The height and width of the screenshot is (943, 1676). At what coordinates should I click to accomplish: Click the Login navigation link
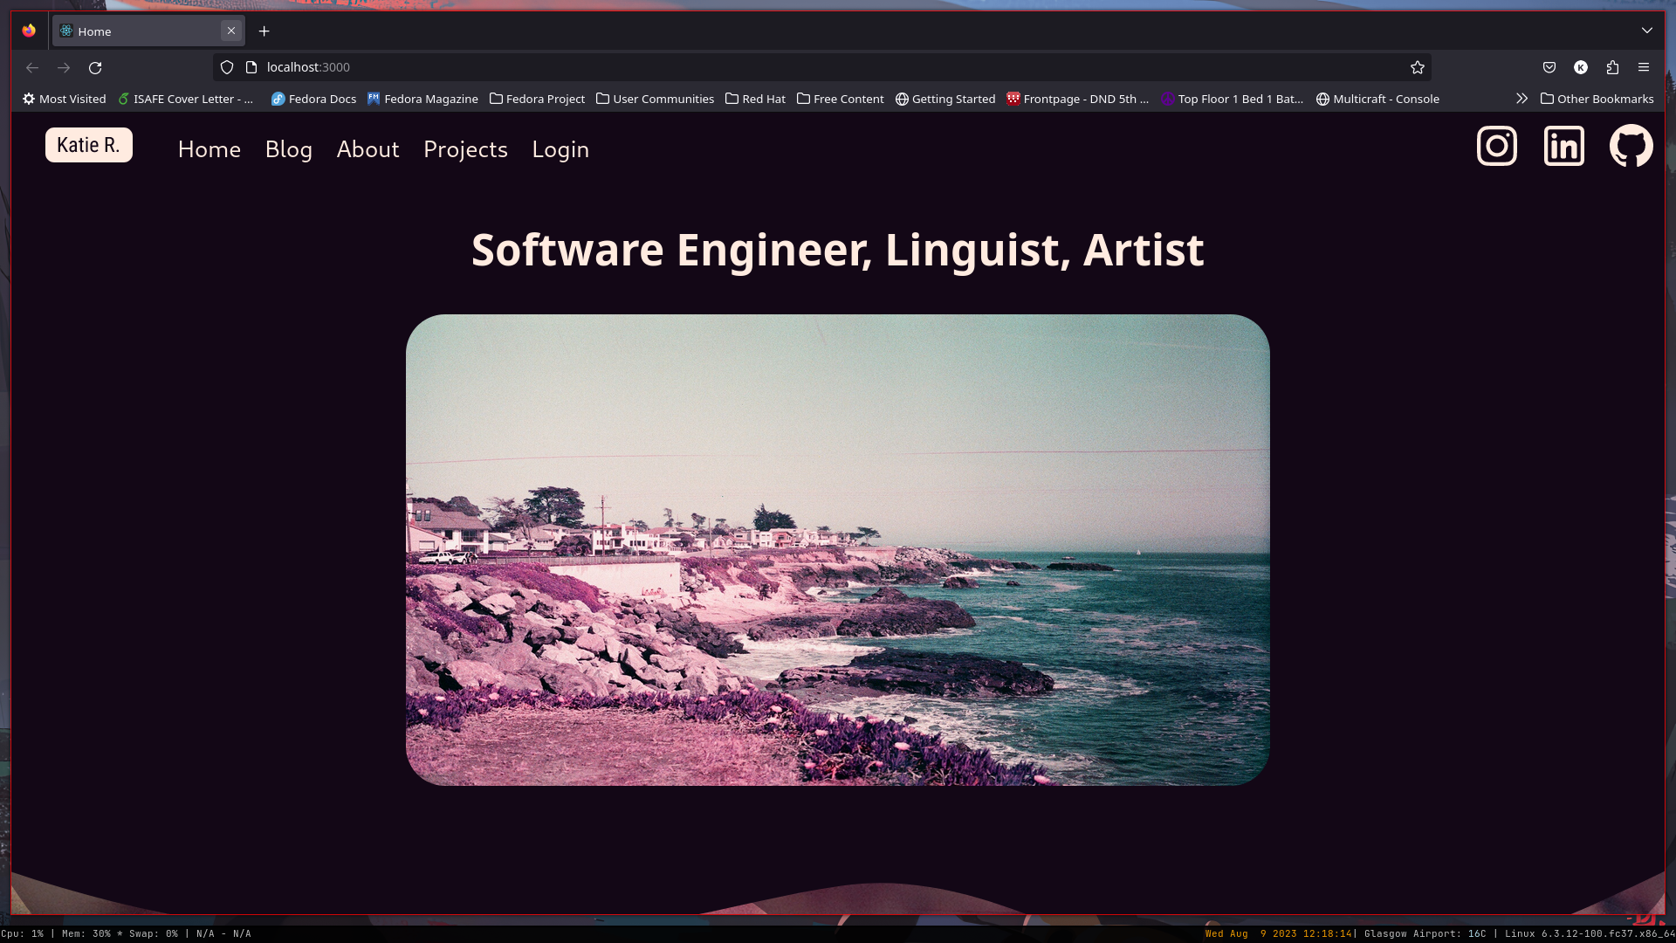[x=560, y=149]
